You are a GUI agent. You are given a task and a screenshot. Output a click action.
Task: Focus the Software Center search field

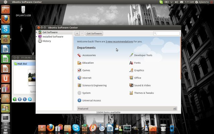point(167,33)
